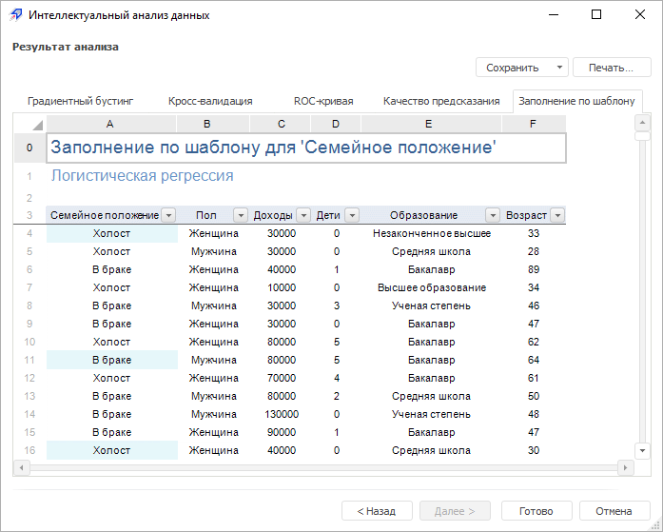Open filter dropdown for 'Пол' column
This screenshot has height=532, width=663.
click(x=241, y=215)
